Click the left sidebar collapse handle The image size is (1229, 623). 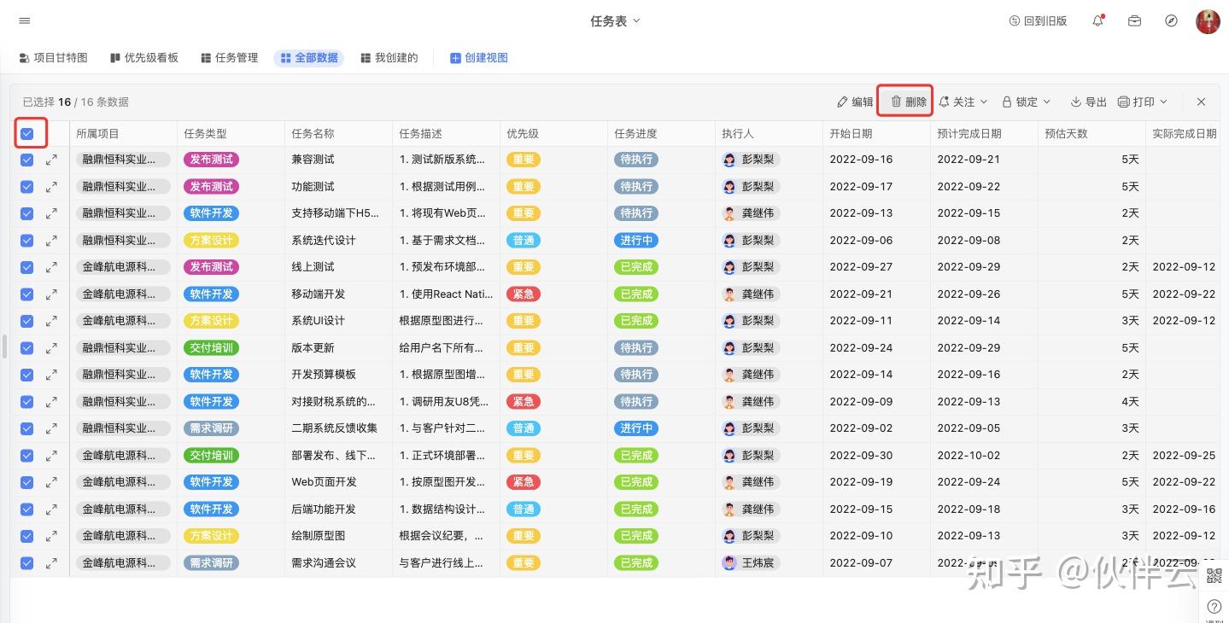tap(4, 347)
